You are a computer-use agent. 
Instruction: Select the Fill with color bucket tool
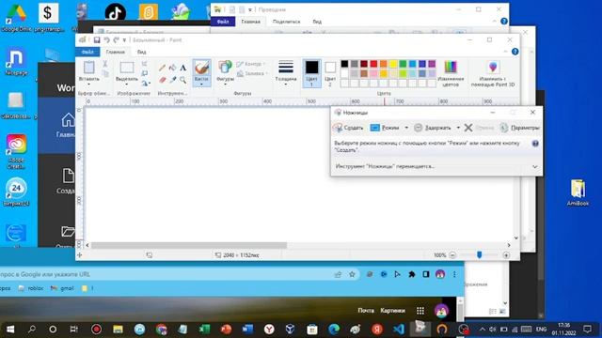coord(172,68)
